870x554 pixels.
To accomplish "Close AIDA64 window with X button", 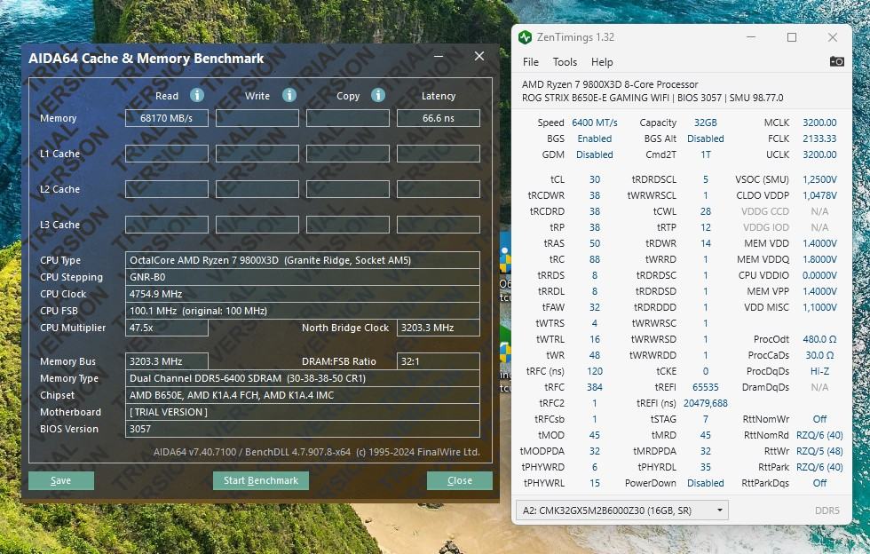I will pyautogui.click(x=479, y=56).
